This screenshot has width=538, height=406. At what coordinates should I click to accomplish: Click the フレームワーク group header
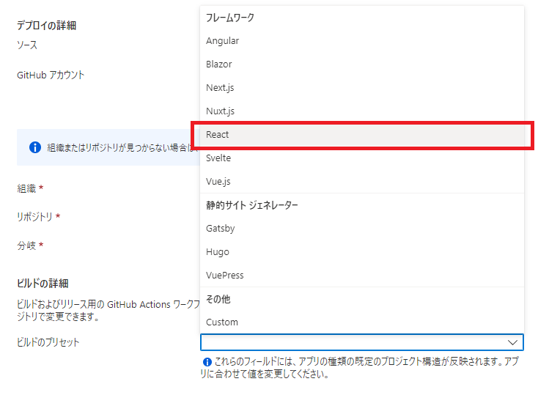230,18
